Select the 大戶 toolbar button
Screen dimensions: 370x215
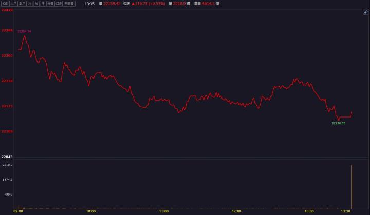13,4
